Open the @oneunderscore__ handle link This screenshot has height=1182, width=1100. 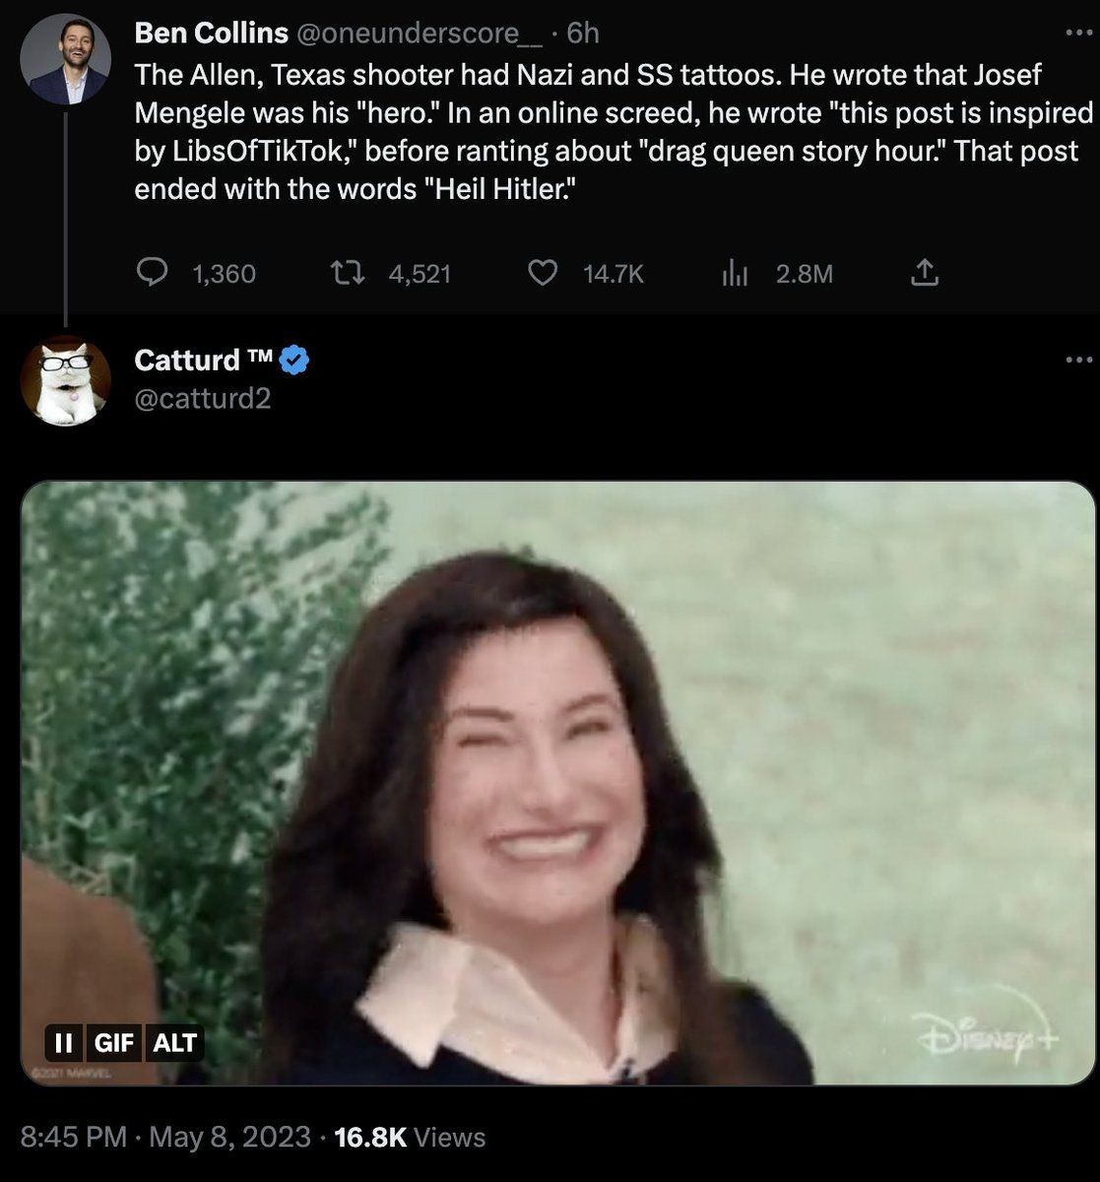point(418,33)
